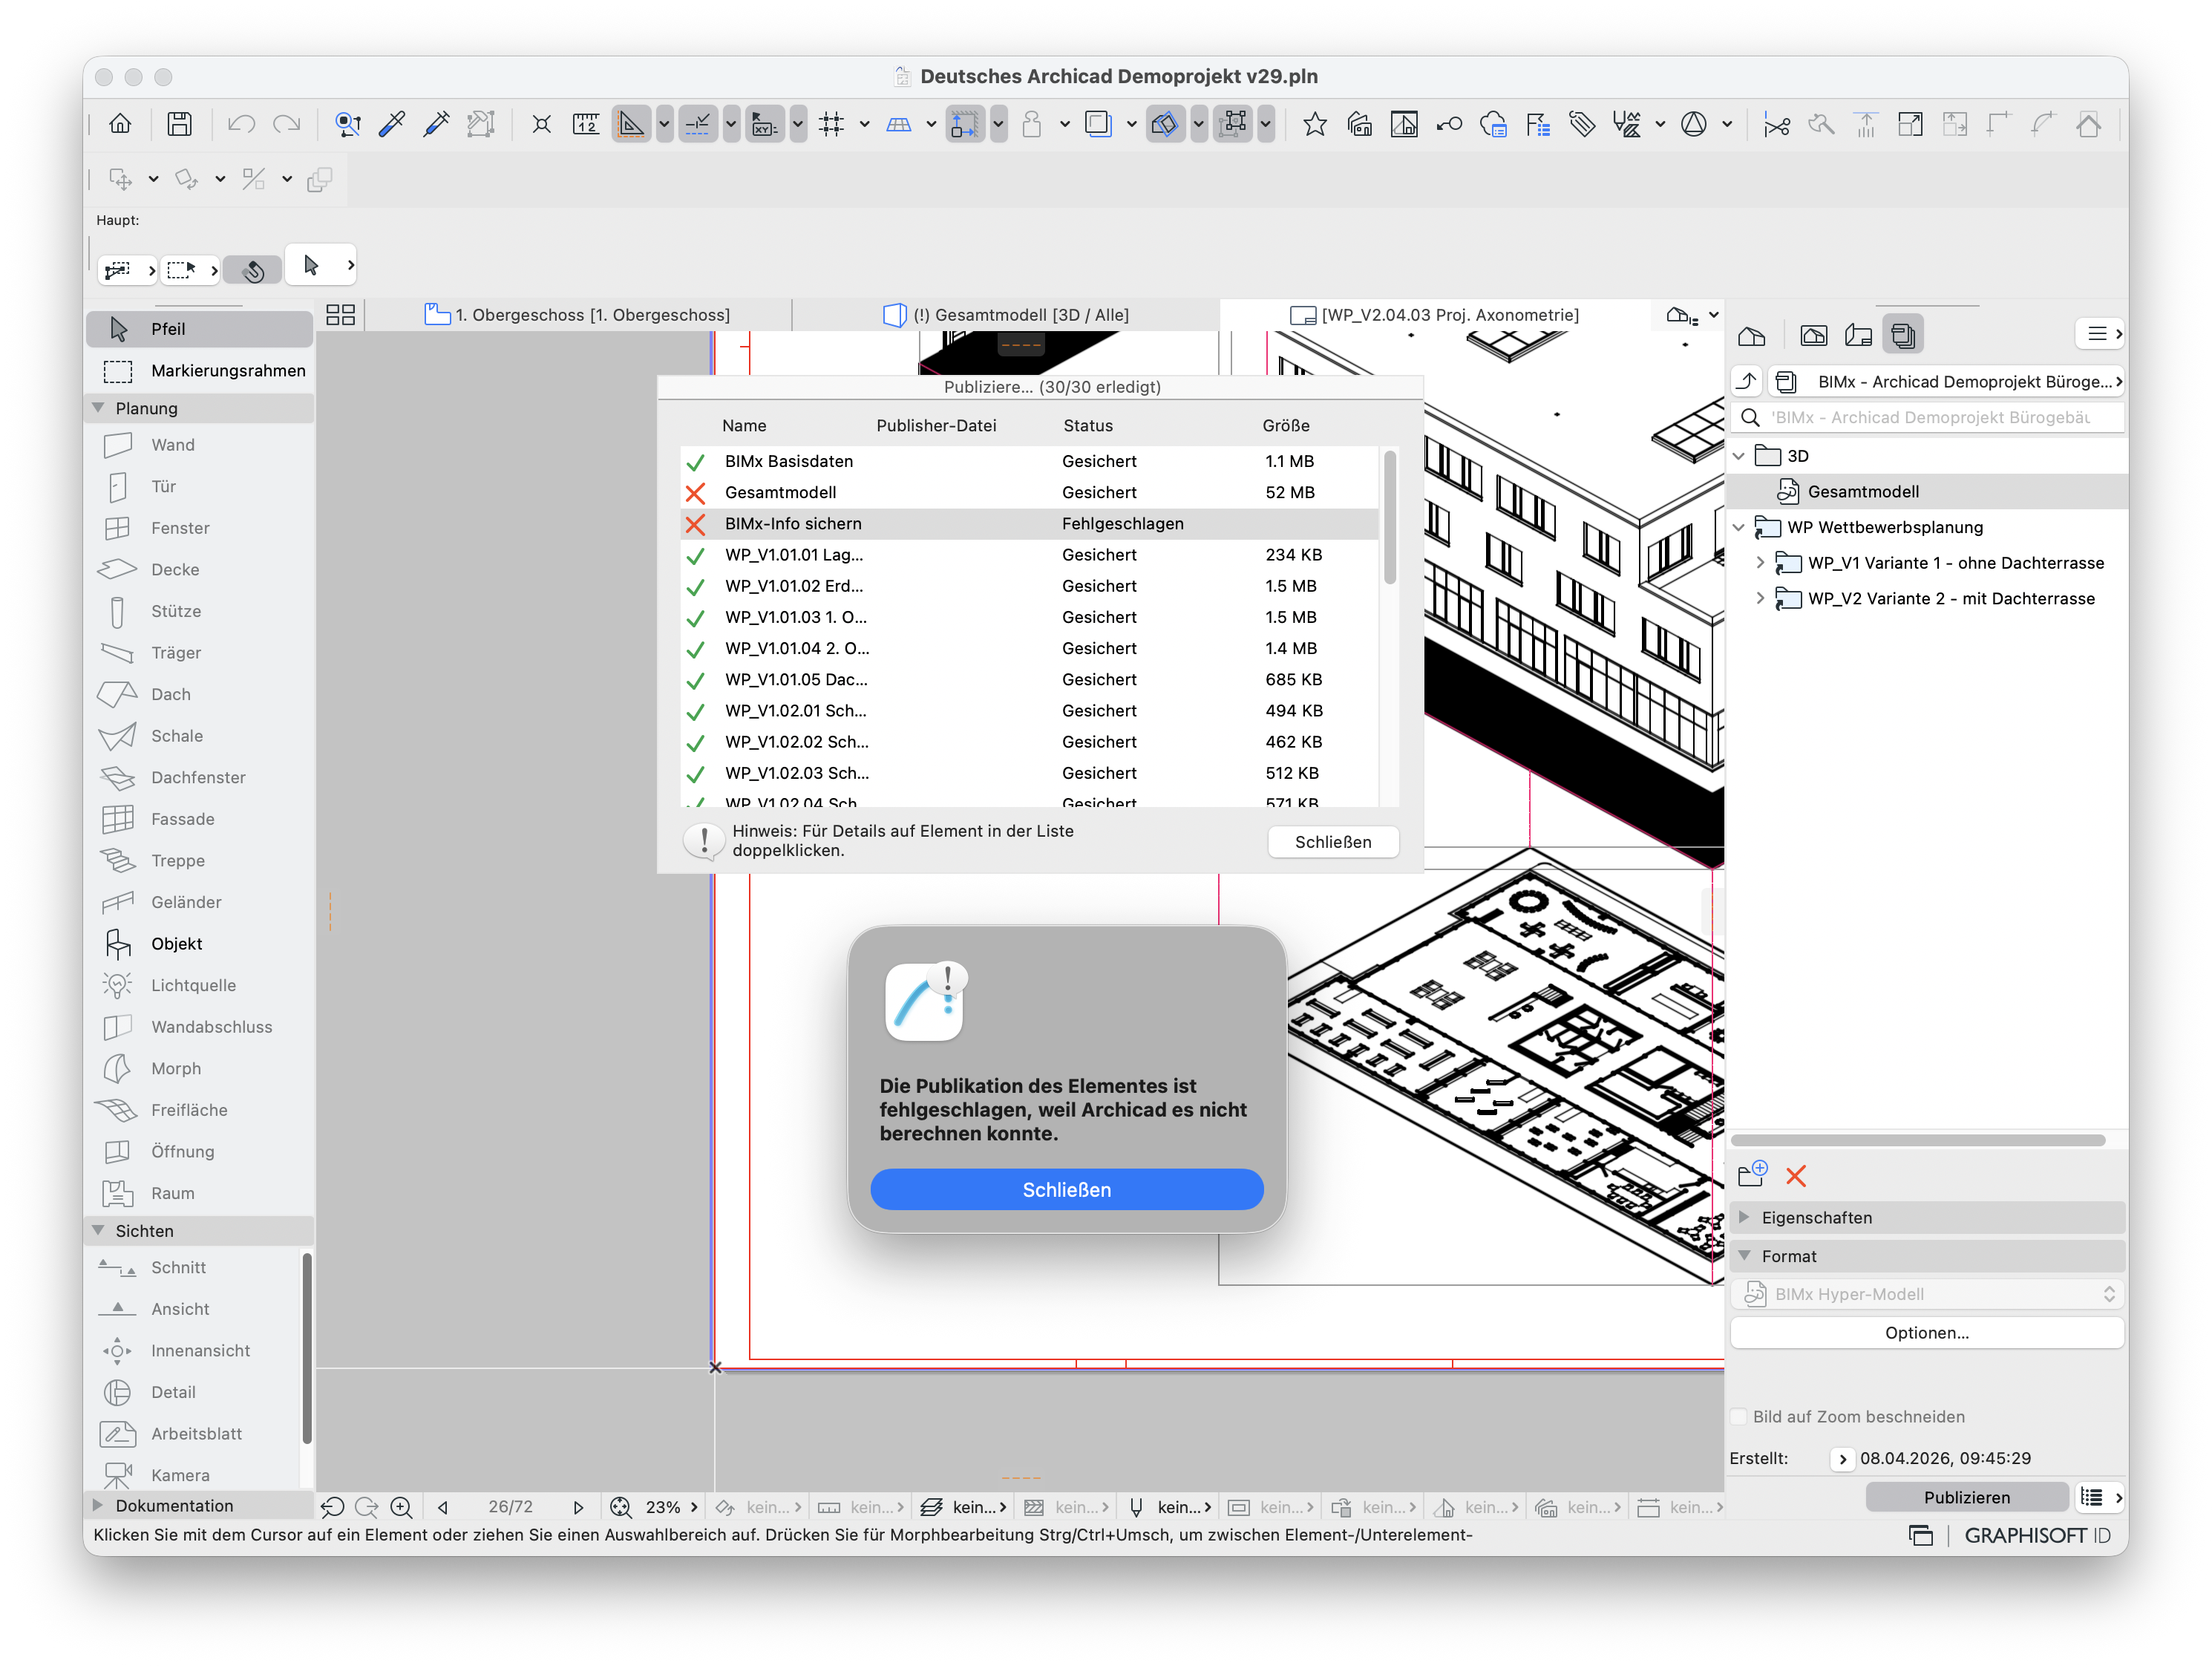This screenshot has height=1666, width=2212.
Task: Select the Tür tool
Action: click(x=198, y=487)
